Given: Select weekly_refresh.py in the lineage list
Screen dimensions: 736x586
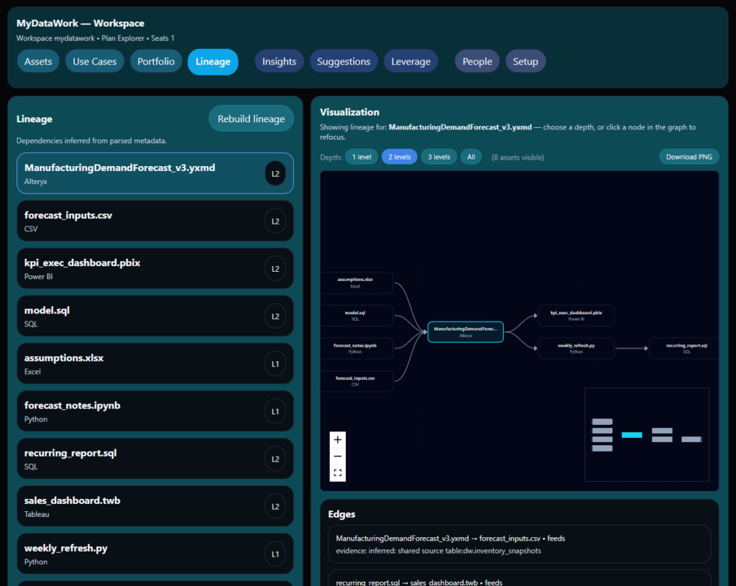Looking at the screenshot, I should tap(155, 554).
